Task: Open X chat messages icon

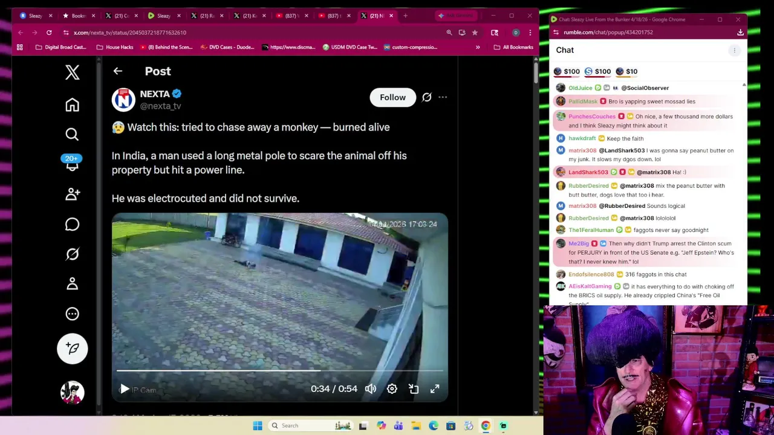Action: point(72,224)
